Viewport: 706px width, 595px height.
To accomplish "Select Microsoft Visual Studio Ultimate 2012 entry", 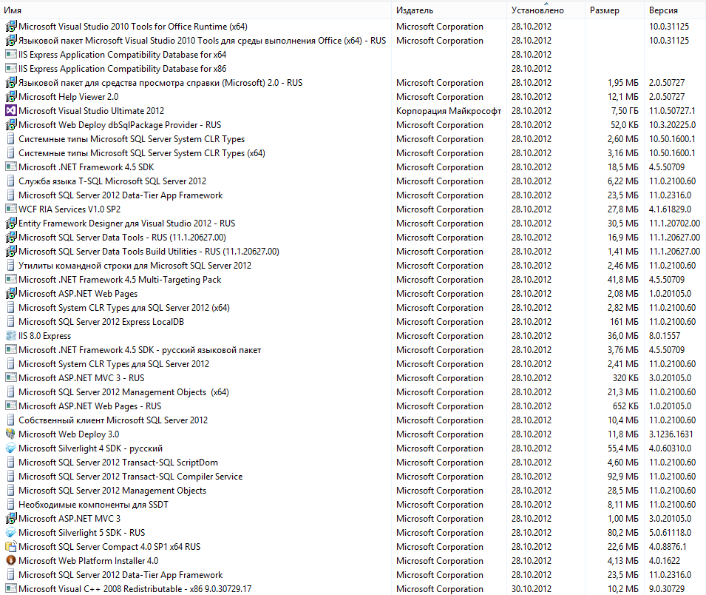I will coord(92,111).
